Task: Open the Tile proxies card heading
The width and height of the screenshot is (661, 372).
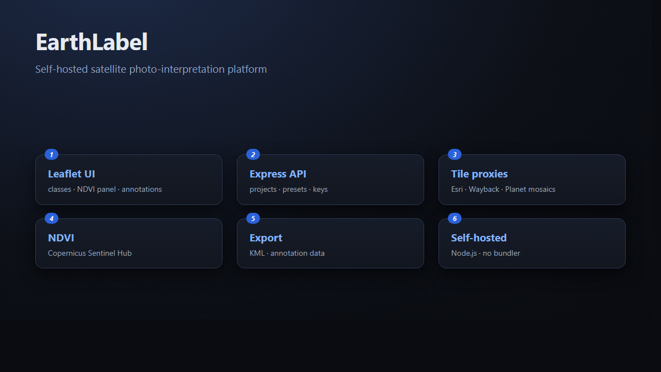Action: 479,174
